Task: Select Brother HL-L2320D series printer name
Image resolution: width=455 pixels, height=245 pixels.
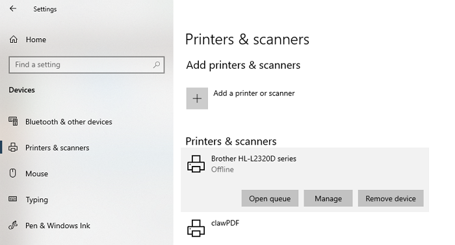Action: click(x=253, y=159)
